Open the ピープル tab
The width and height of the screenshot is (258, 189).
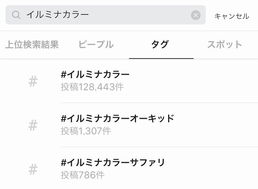(96, 44)
